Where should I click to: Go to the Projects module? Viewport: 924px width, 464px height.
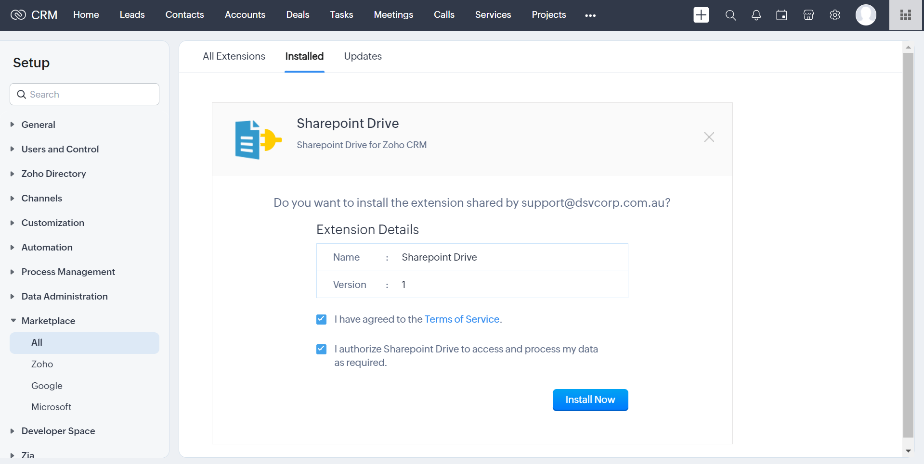pyautogui.click(x=549, y=15)
